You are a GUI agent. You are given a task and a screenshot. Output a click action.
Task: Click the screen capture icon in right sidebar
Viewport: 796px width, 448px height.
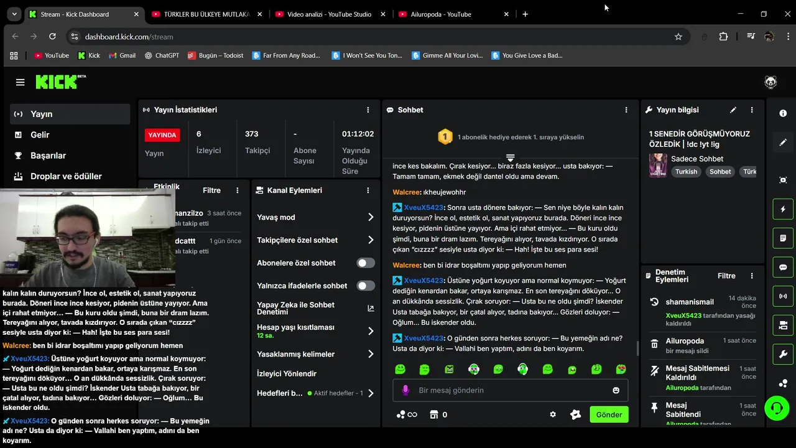pyautogui.click(x=783, y=180)
